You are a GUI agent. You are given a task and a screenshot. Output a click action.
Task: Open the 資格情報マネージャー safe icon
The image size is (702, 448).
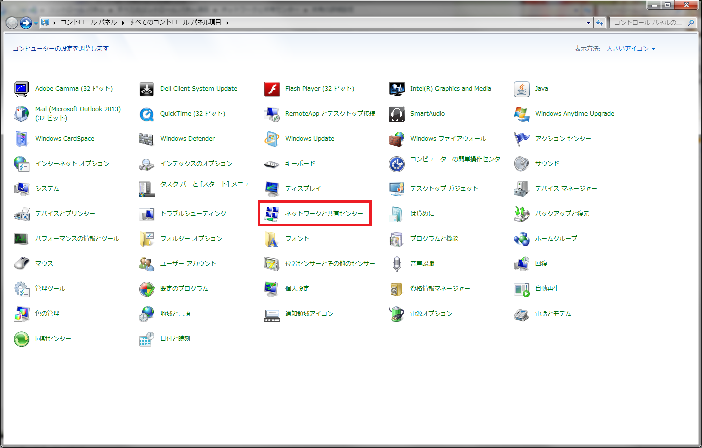click(x=397, y=289)
